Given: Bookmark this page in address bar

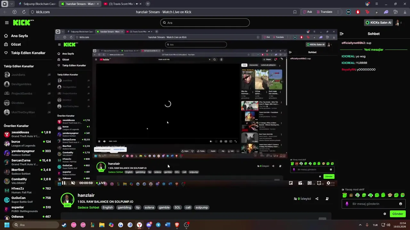Looking at the screenshot, I should click(x=295, y=12).
